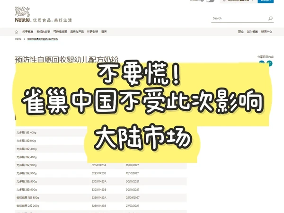The width and height of the screenshot is (284, 213).
Task: Click the date 27/03/2027
Action: click(133, 206)
